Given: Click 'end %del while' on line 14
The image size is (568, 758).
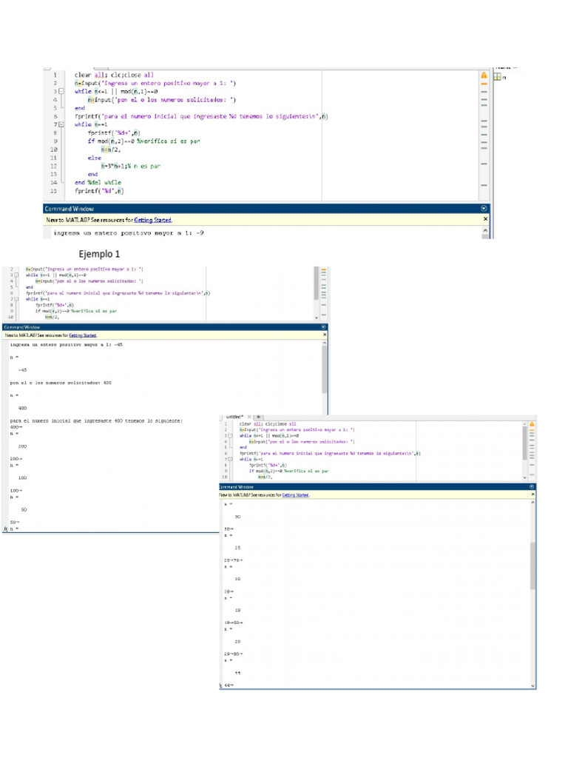Looking at the screenshot, I should pyautogui.click(x=98, y=182).
